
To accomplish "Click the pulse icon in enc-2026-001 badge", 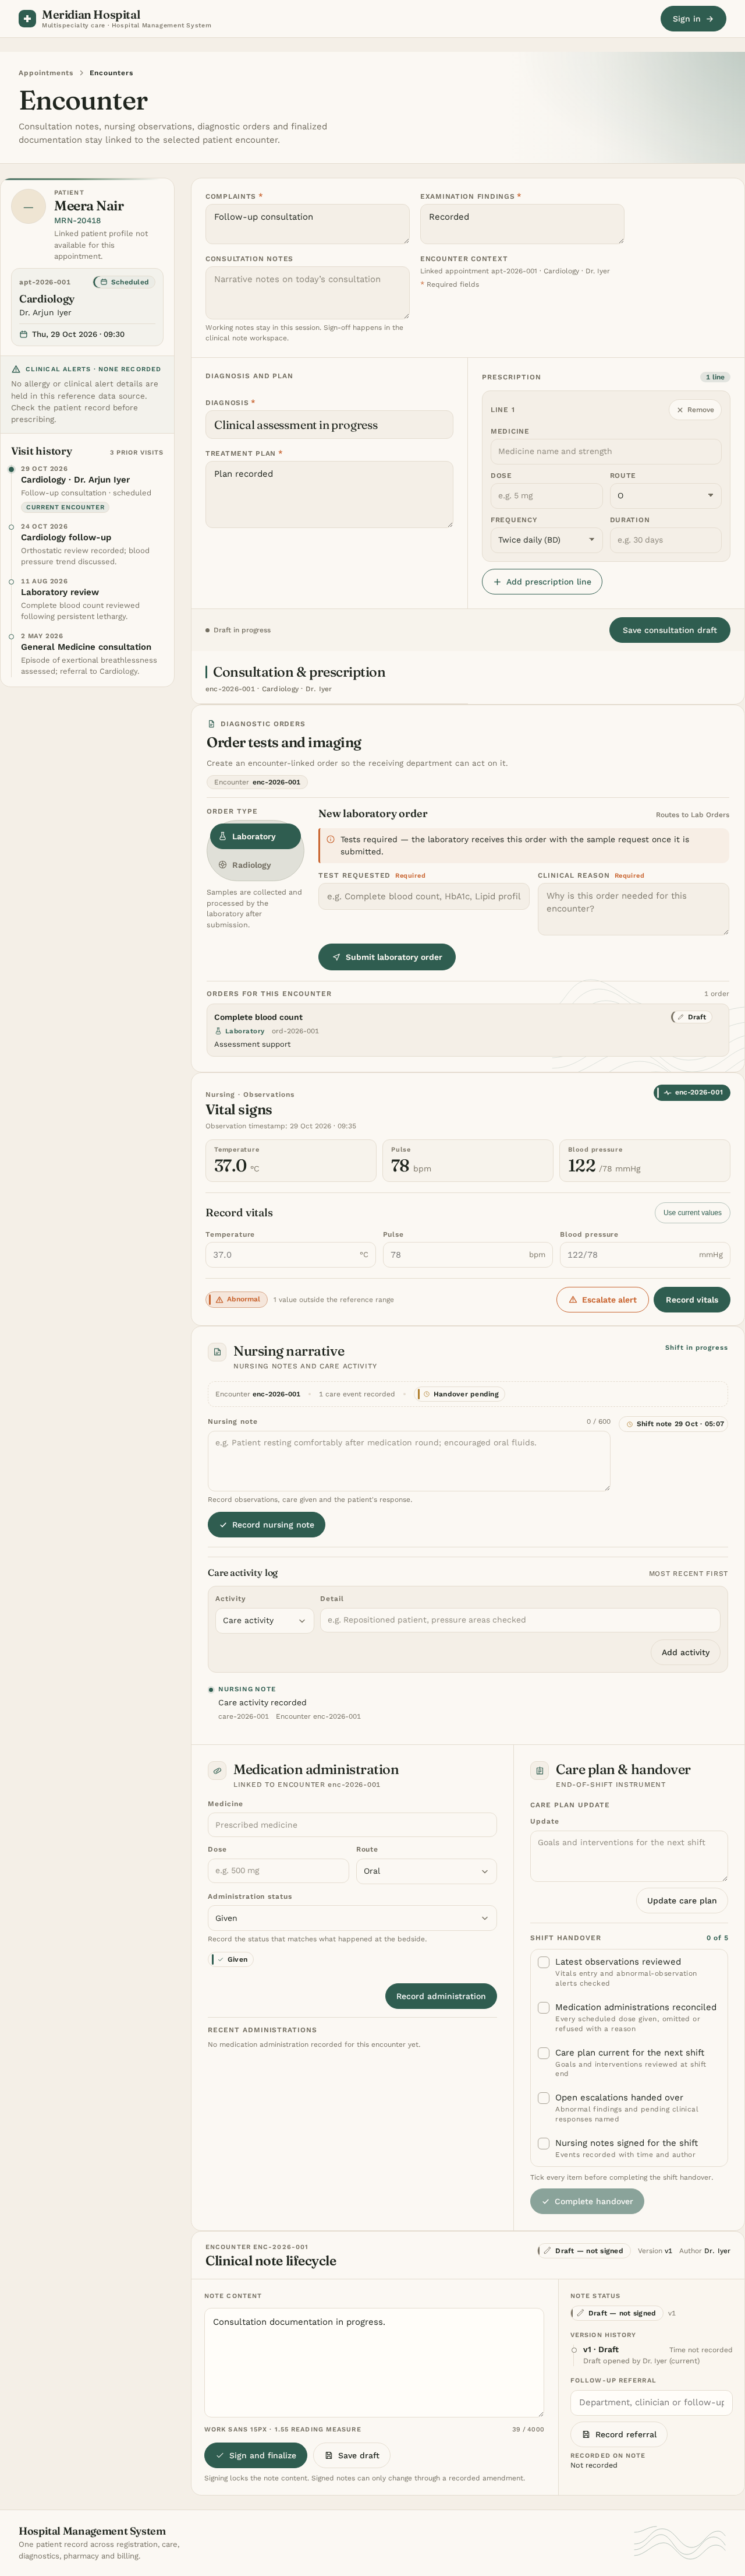I will pyautogui.click(x=667, y=1092).
